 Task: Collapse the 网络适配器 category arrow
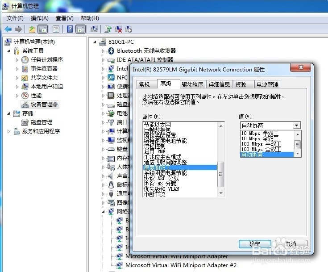[x=103, y=212]
